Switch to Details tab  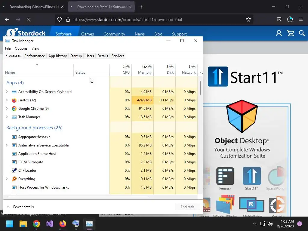pyautogui.click(x=103, y=56)
